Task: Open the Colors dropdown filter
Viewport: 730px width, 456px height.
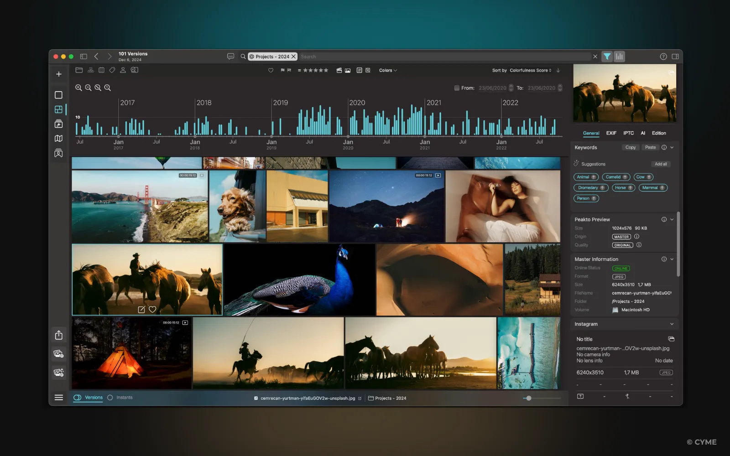Action: pos(388,70)
